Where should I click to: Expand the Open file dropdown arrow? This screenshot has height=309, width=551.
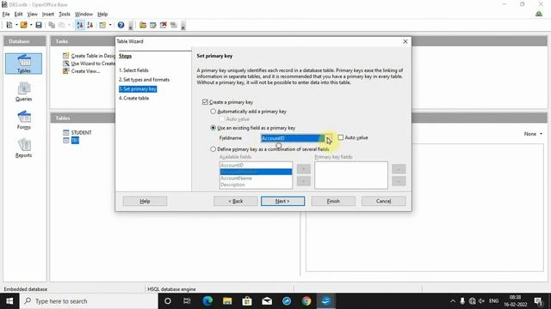click(x=31, y=25)
